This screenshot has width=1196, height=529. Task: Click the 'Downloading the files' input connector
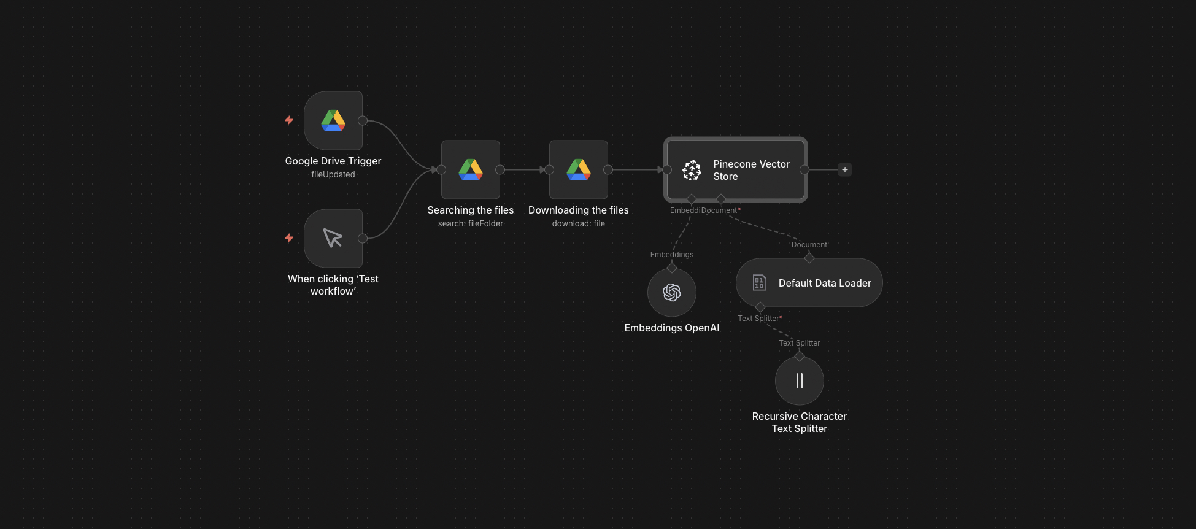549,169
